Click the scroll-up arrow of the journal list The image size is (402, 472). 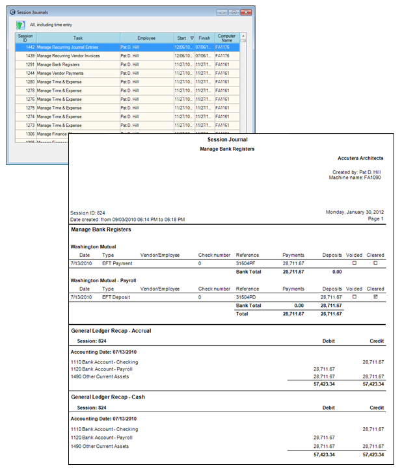[243, 37]
